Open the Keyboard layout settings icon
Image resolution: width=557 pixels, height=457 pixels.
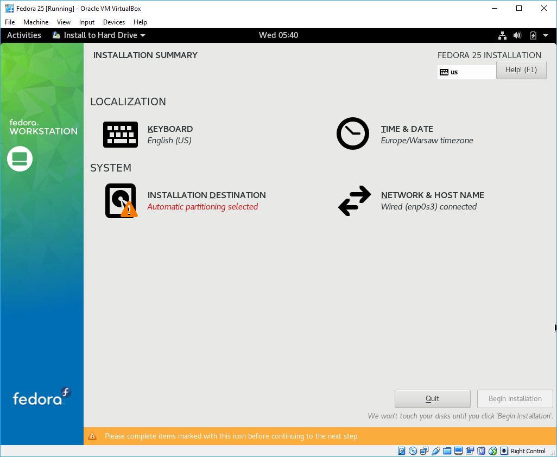tap(121, 135)
